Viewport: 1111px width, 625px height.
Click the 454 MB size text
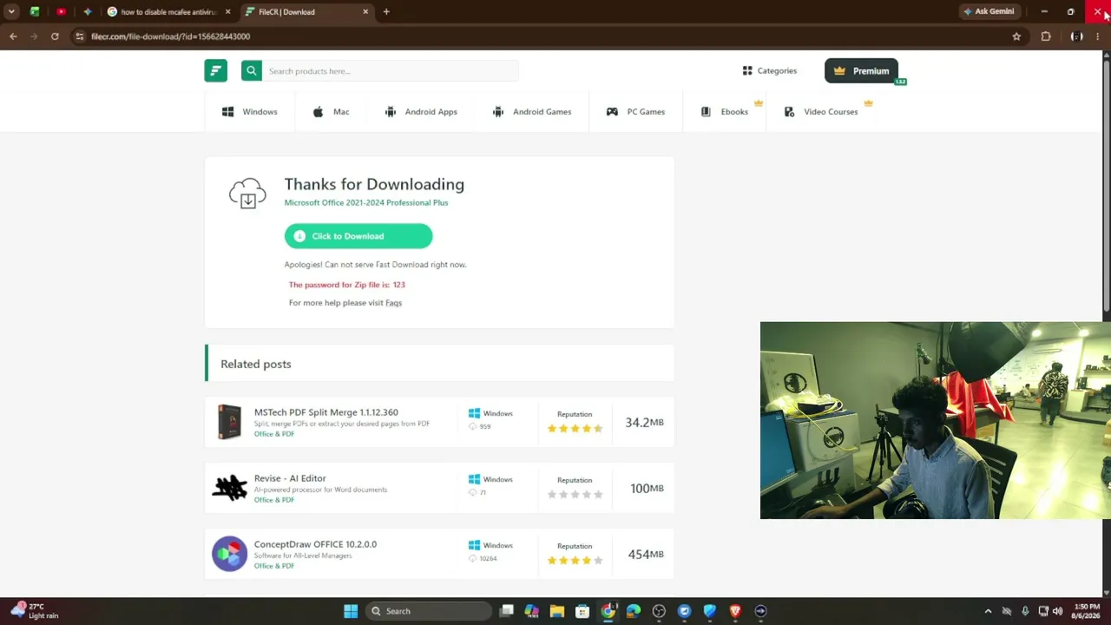point(646,555)
